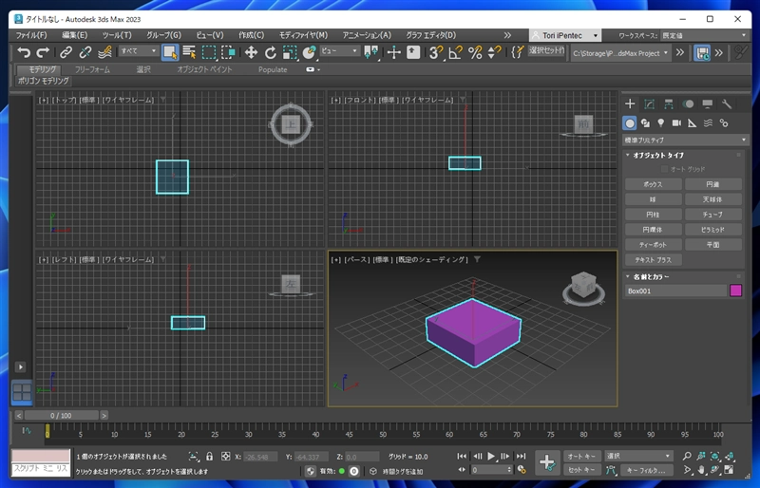Click the テキスト プラス button
The image size is (760, 488).
coord(654,260)
